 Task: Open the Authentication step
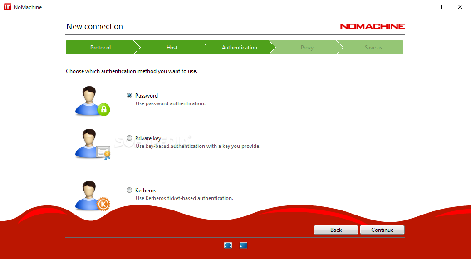pyautogui.click(x=240, y=48)
